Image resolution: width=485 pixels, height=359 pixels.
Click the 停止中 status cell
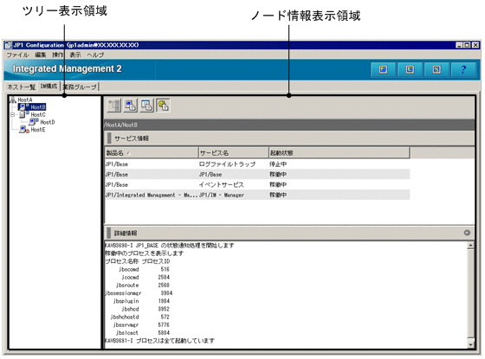pyautogui.click(x=278, y=164)
